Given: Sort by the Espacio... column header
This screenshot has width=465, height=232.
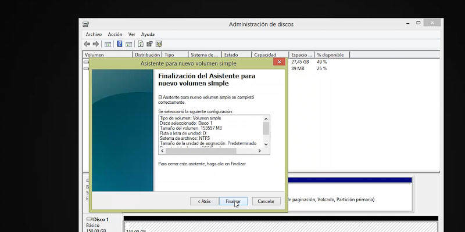Looking at the screenshot, I should (302, 55).
